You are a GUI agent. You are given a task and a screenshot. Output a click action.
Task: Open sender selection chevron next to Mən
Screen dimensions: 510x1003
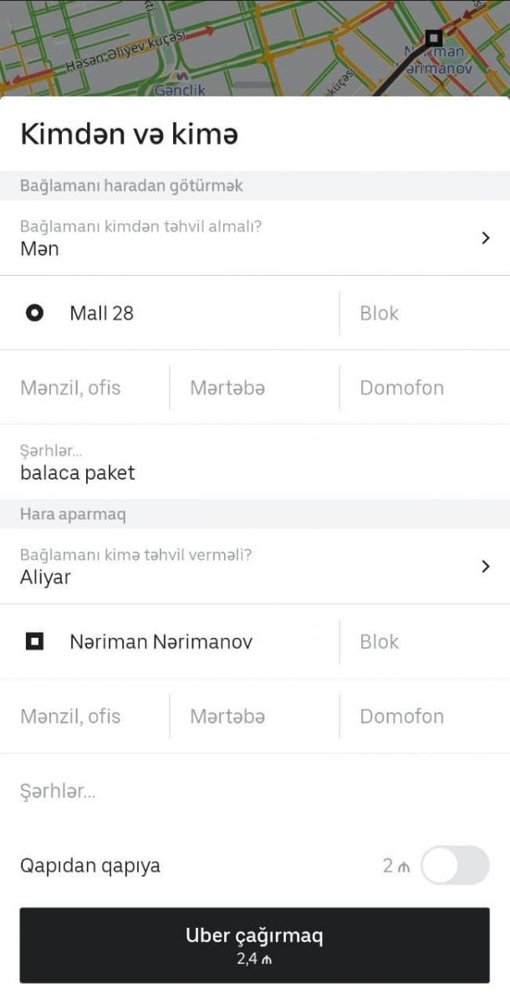click(x=486, y=238)
